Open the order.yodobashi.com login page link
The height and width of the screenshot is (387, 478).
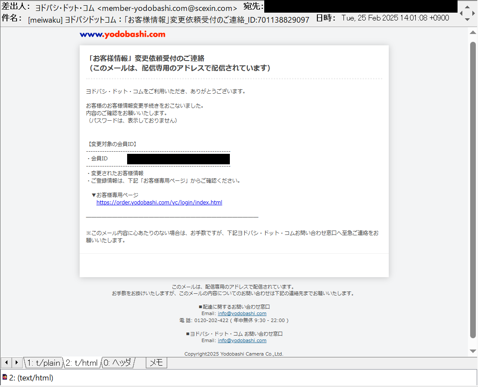[x=159, y=202]
